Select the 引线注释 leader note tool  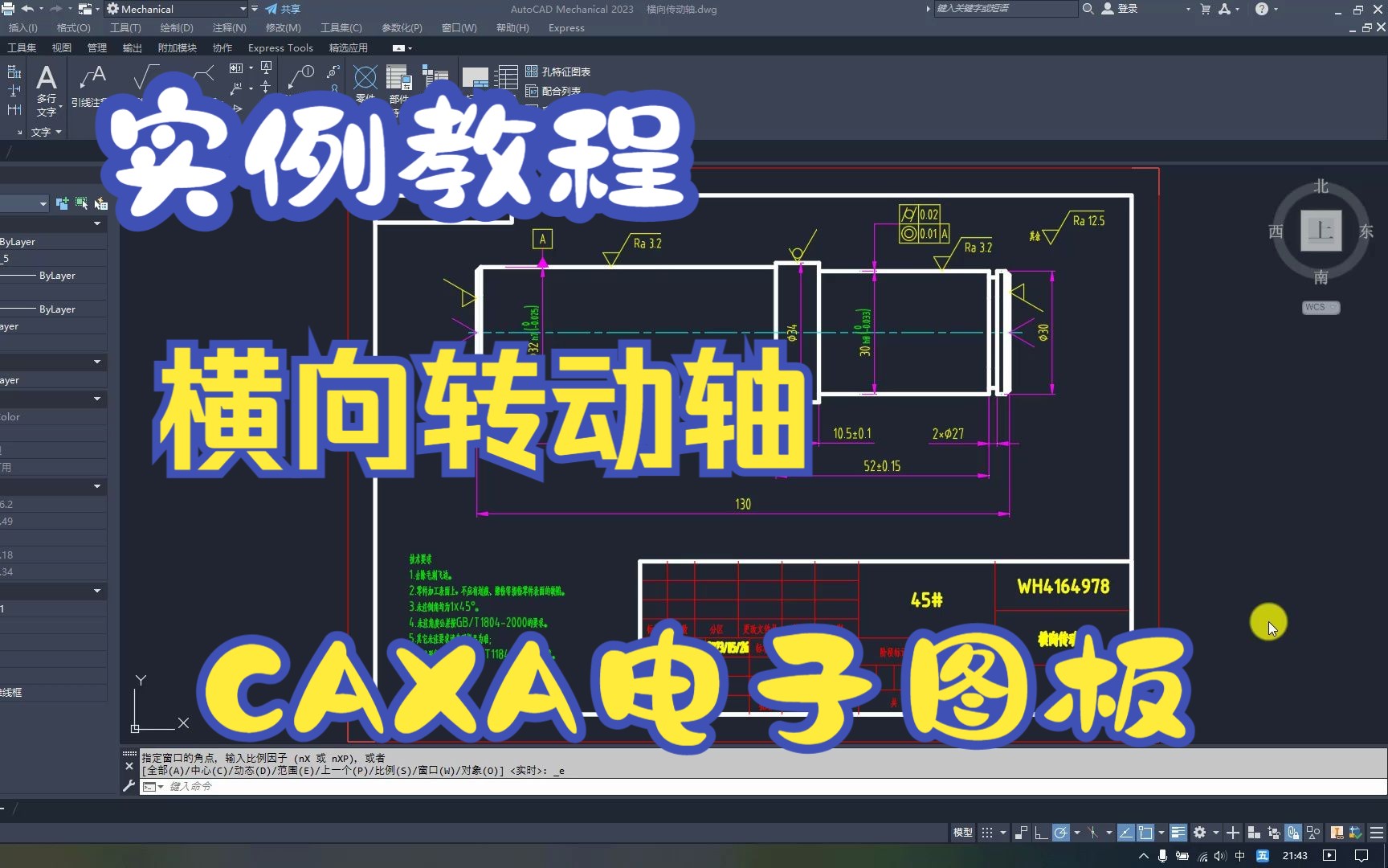pos(90,87)
